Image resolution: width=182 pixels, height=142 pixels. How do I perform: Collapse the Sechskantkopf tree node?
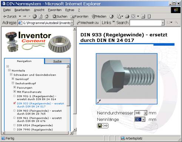click(13, 83)
